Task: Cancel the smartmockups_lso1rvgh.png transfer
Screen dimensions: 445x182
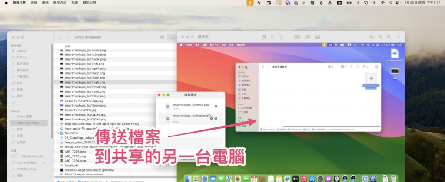Action: (211, 118)
